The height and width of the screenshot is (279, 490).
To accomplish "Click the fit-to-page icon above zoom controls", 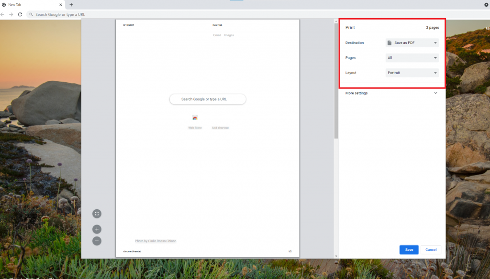I will (97, 214).
